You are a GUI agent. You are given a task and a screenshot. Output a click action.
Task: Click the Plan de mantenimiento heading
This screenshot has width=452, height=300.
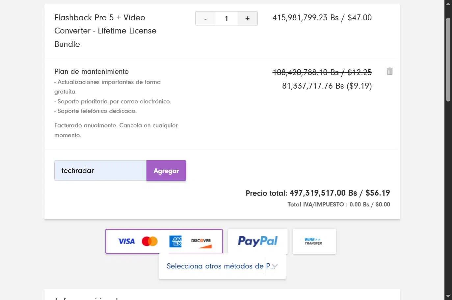coord(92,71)
